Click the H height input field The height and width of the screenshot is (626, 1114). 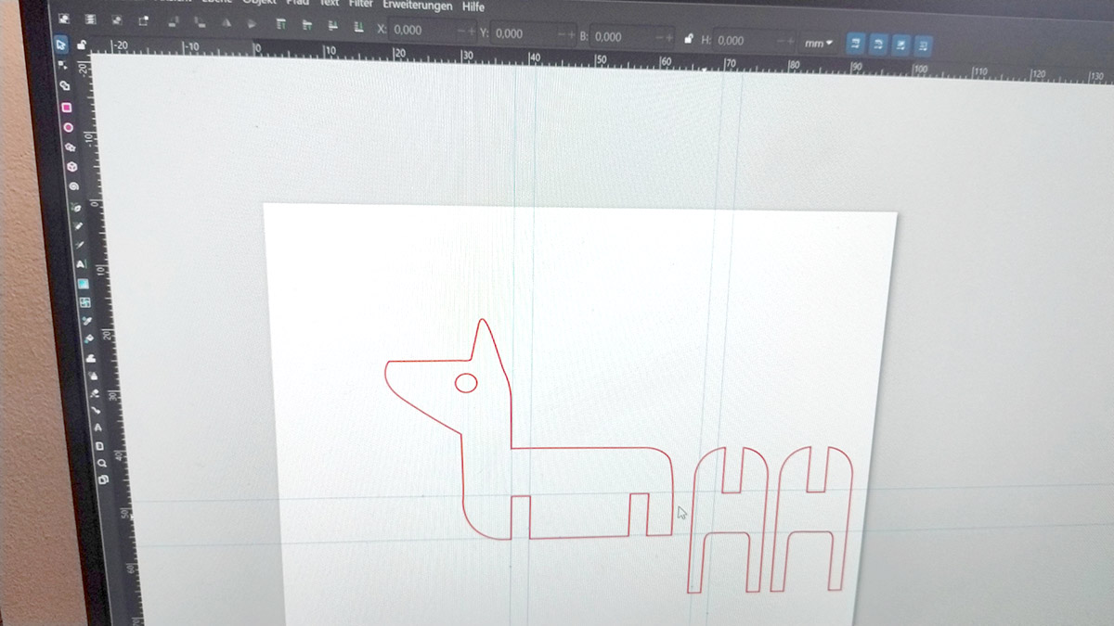[x=743, y=41]
